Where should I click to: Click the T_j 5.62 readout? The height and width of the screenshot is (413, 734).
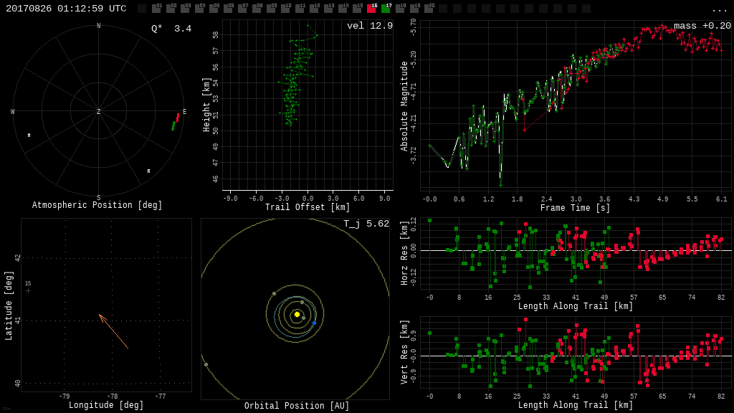pyautogui.click(x=366, y=224)
